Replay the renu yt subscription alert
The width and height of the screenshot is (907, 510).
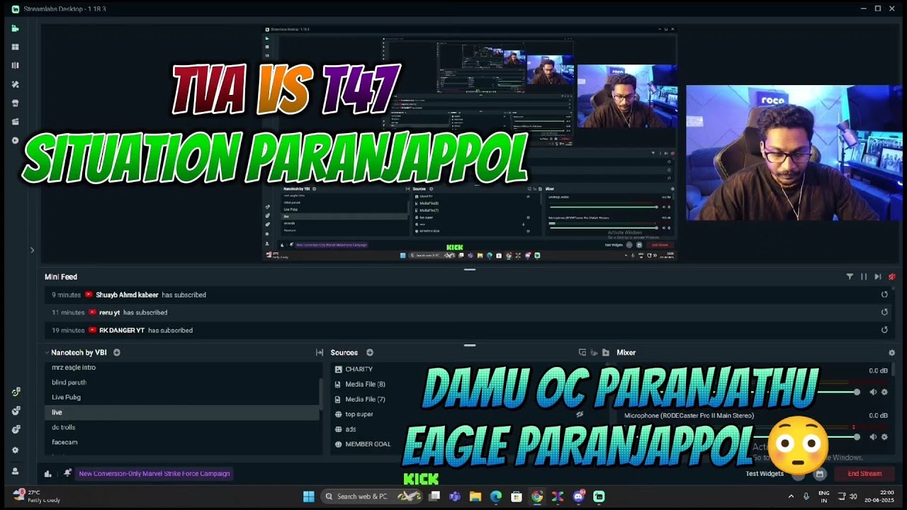tap(884, 312)
